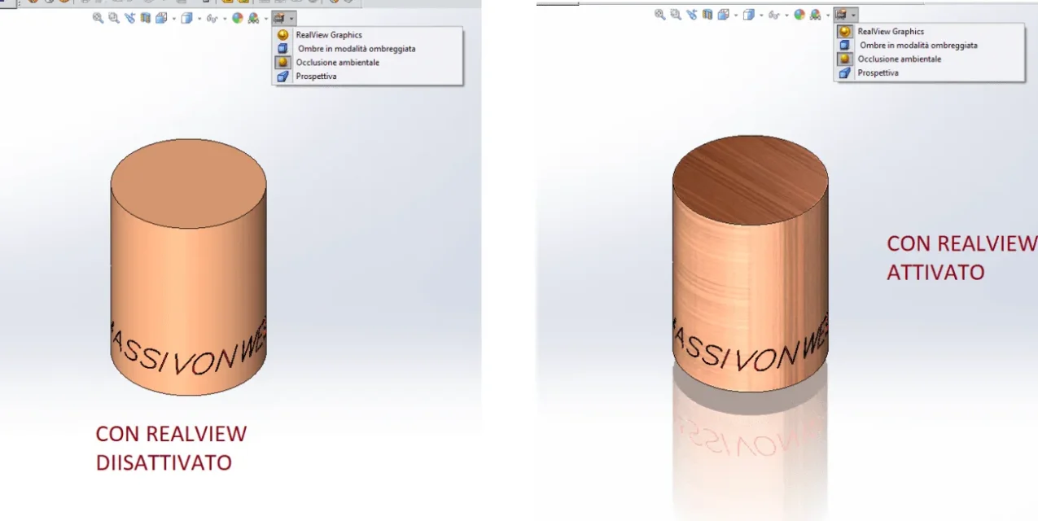Expand View Orientation arrow in RealView-disattivato screenshot
Image resolution: width=1038 pixels, height=521 pixels.
tap(173, 19)
